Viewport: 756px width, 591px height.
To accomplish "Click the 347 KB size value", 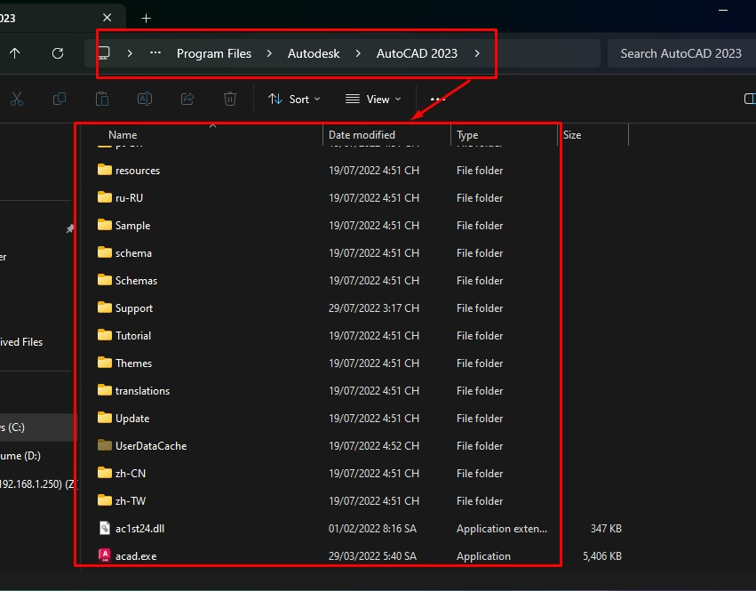I will pyautogui.click(x=606, y=528).
